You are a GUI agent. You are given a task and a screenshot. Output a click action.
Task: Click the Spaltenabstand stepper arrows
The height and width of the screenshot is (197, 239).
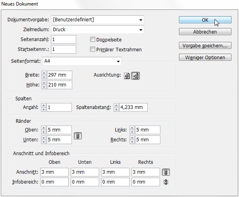tap(116, 107)
